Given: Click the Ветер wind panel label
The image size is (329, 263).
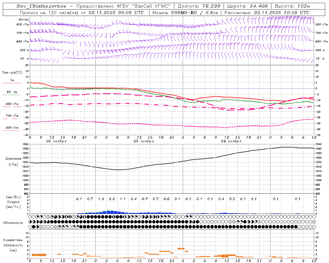Looking at the screenshot, I should (x=24, y=20).
